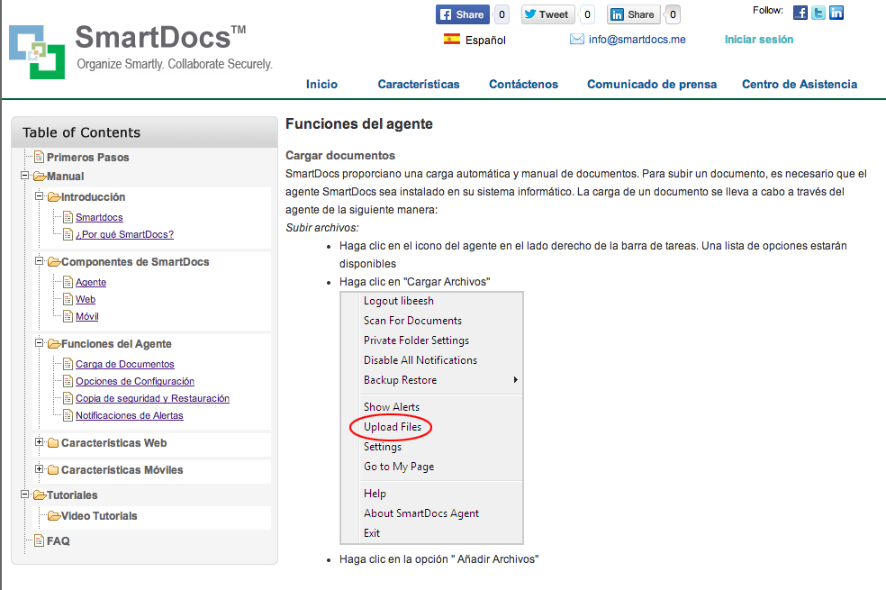
Task: Collapse the Manual tree node
Action: coord(25,175)
